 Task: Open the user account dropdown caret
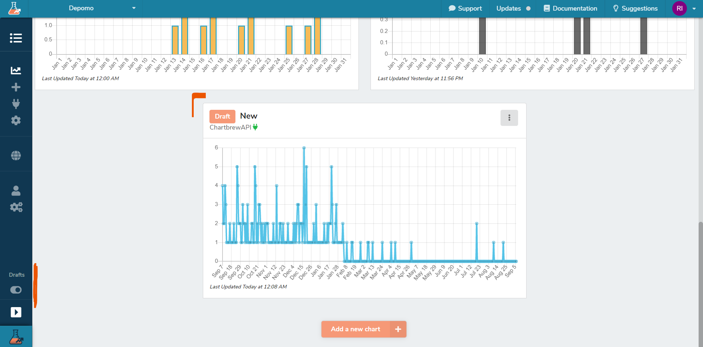tap(694, 8)
